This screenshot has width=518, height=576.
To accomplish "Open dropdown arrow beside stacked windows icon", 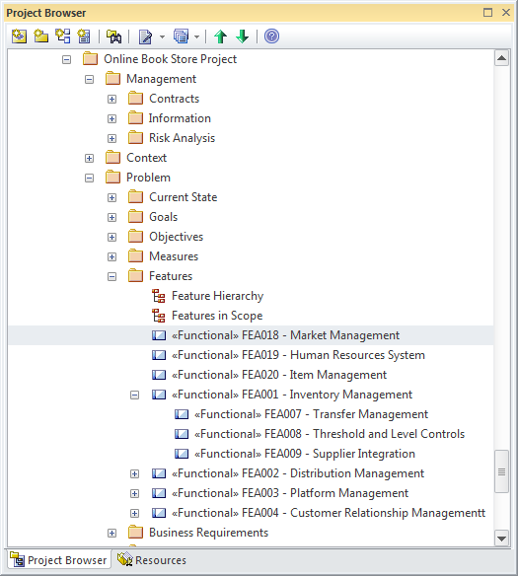I will click(196, 36).
